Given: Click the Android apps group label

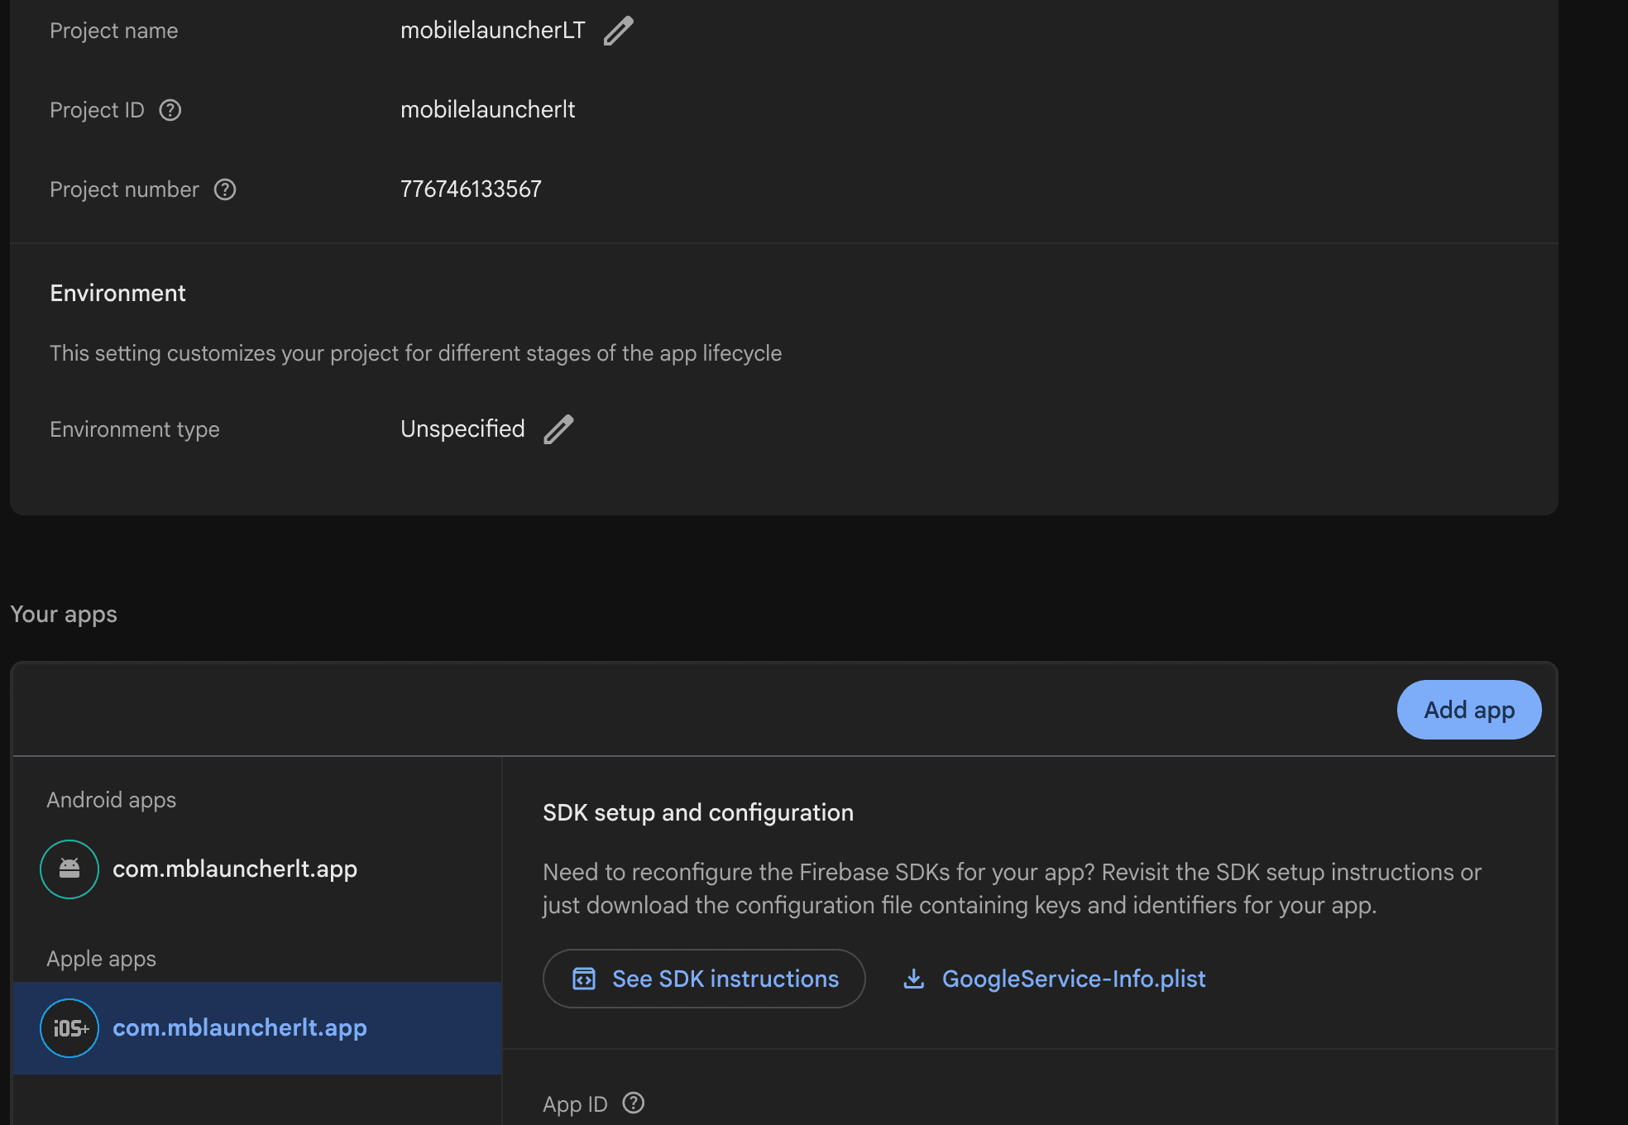Looking at the screenshot, I should pyautogui.click(x=112, y=800).
